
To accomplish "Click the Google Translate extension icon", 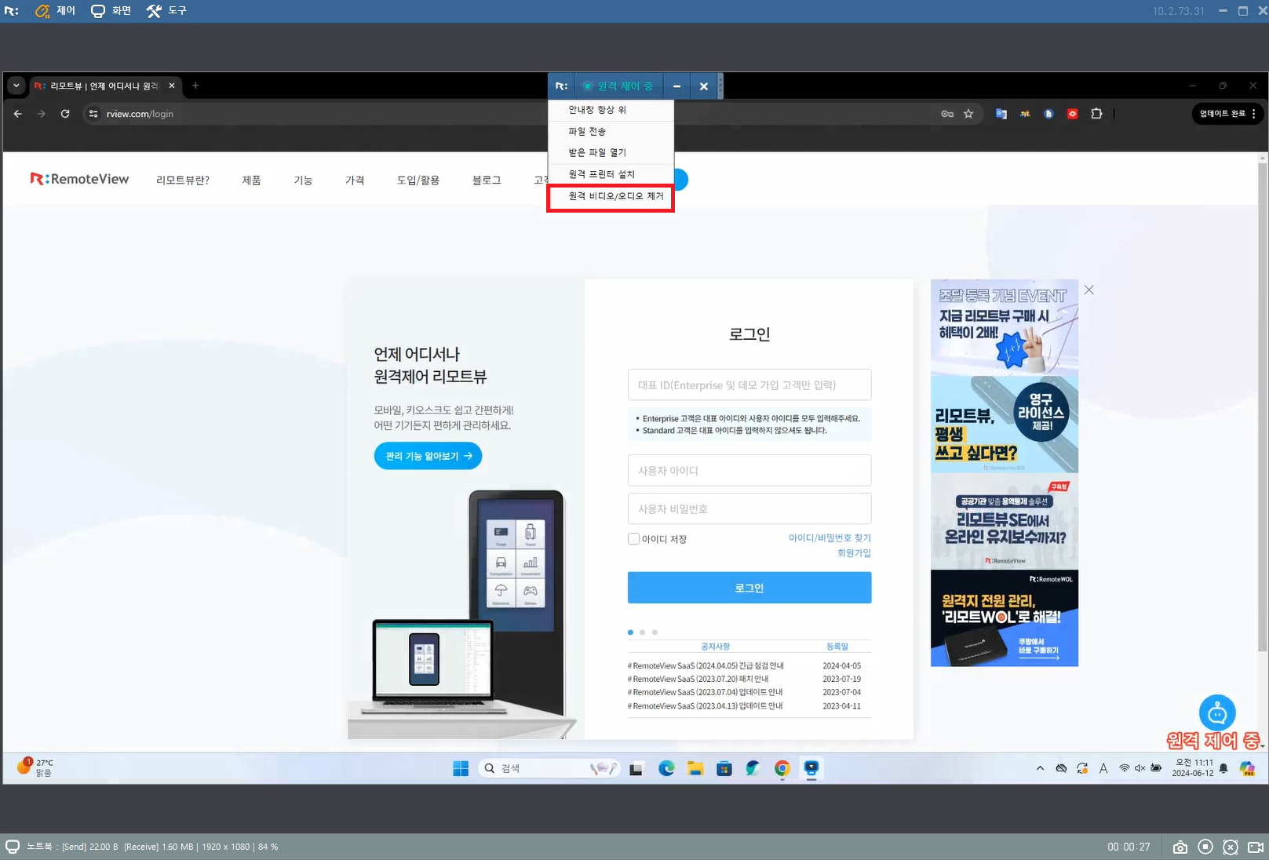I will point(1001,114).
